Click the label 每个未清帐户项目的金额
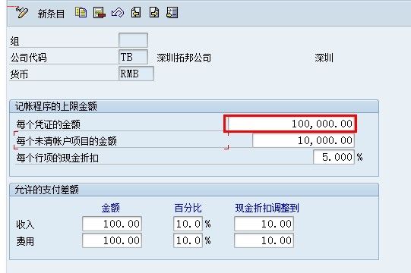The height and width of the screenshot is (273, 411). click(x=66, y=141)
